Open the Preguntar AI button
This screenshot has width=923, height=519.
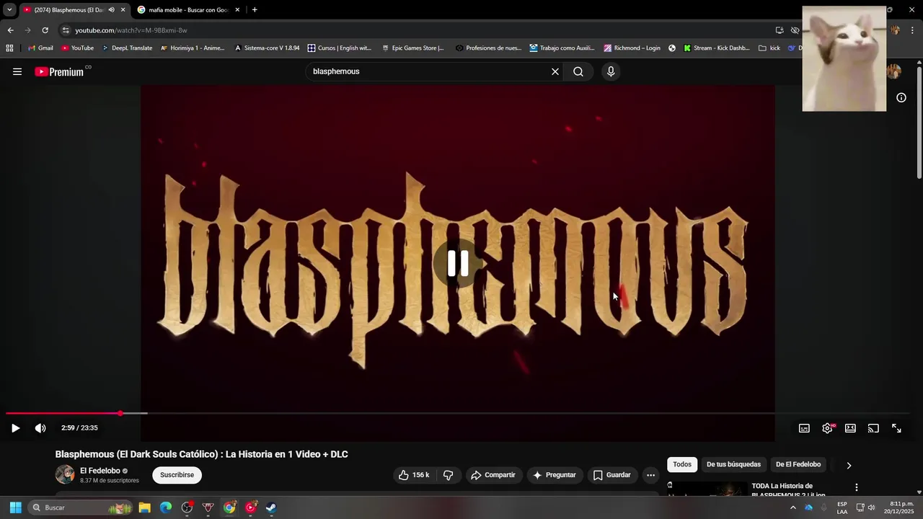pos(554,475)
